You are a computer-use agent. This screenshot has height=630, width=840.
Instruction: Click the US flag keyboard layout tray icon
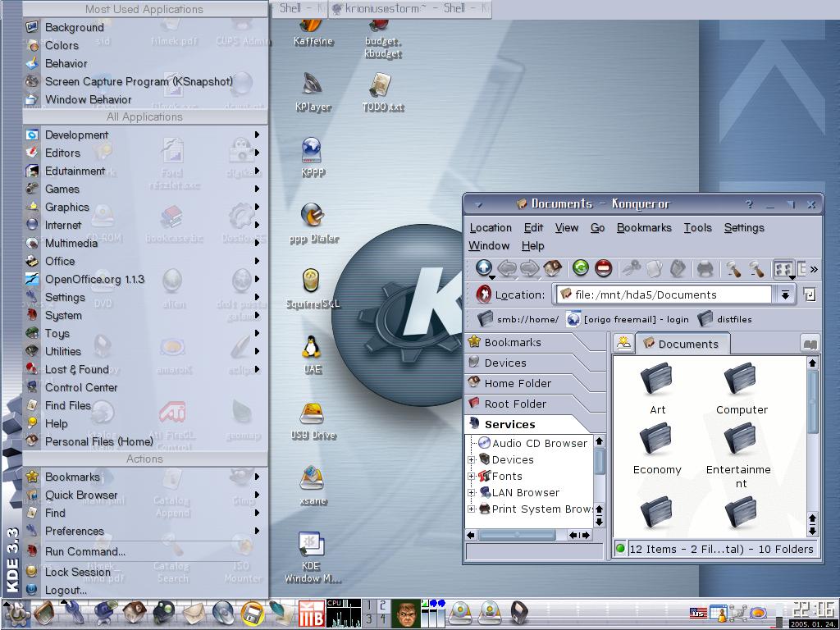pos(697,612)
